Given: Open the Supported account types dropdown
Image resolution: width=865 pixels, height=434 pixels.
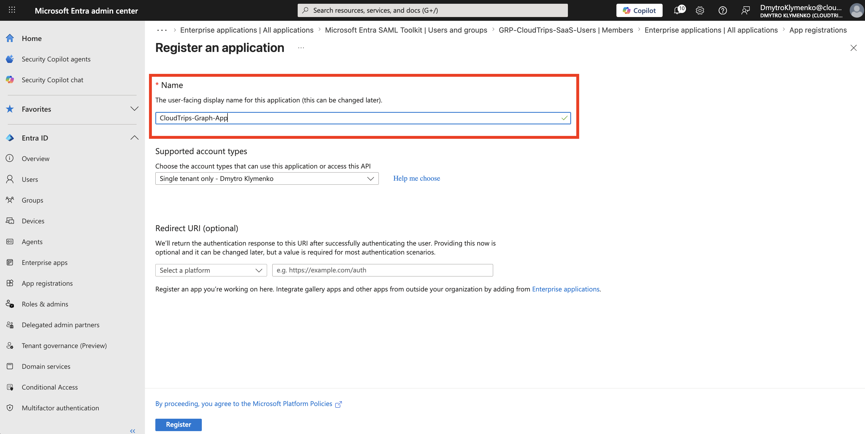Looking at the screenshot, I should click(x=267, y=179).
